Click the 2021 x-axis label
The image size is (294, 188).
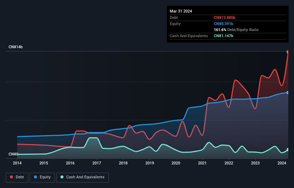pyautogui.click(x=202, y=163)
